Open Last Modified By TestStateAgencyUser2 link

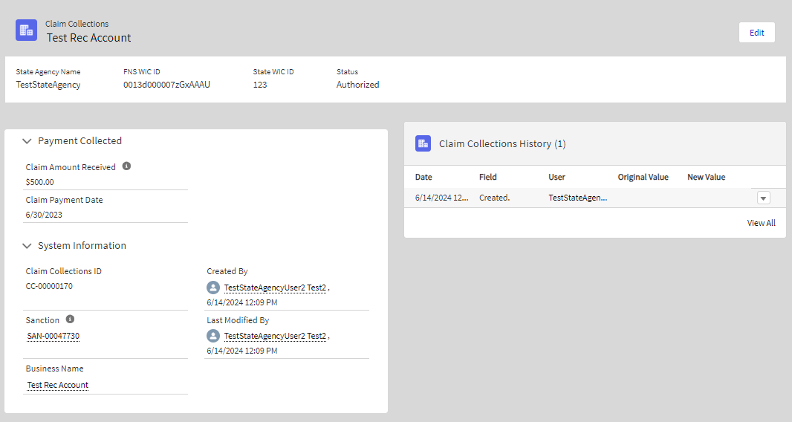coord(275,336)
